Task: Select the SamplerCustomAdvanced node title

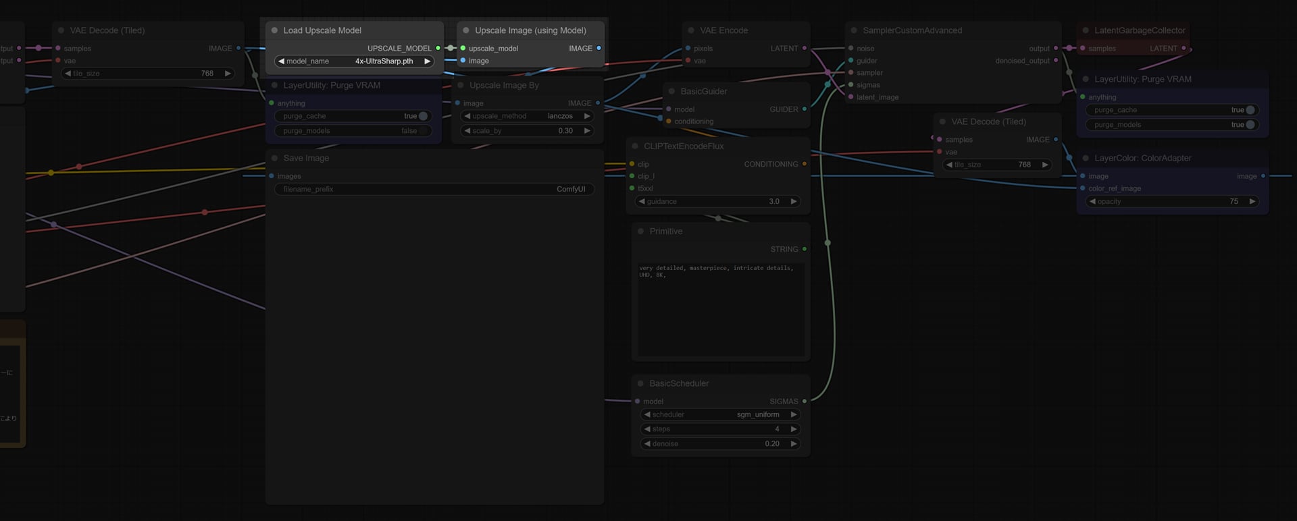Action: coord(912,30)
